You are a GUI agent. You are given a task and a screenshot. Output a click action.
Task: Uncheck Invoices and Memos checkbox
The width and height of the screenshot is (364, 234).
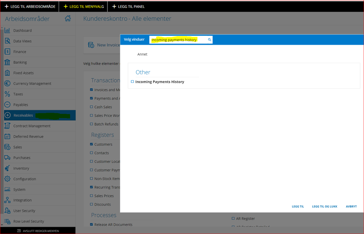click(x=91, y=90)
